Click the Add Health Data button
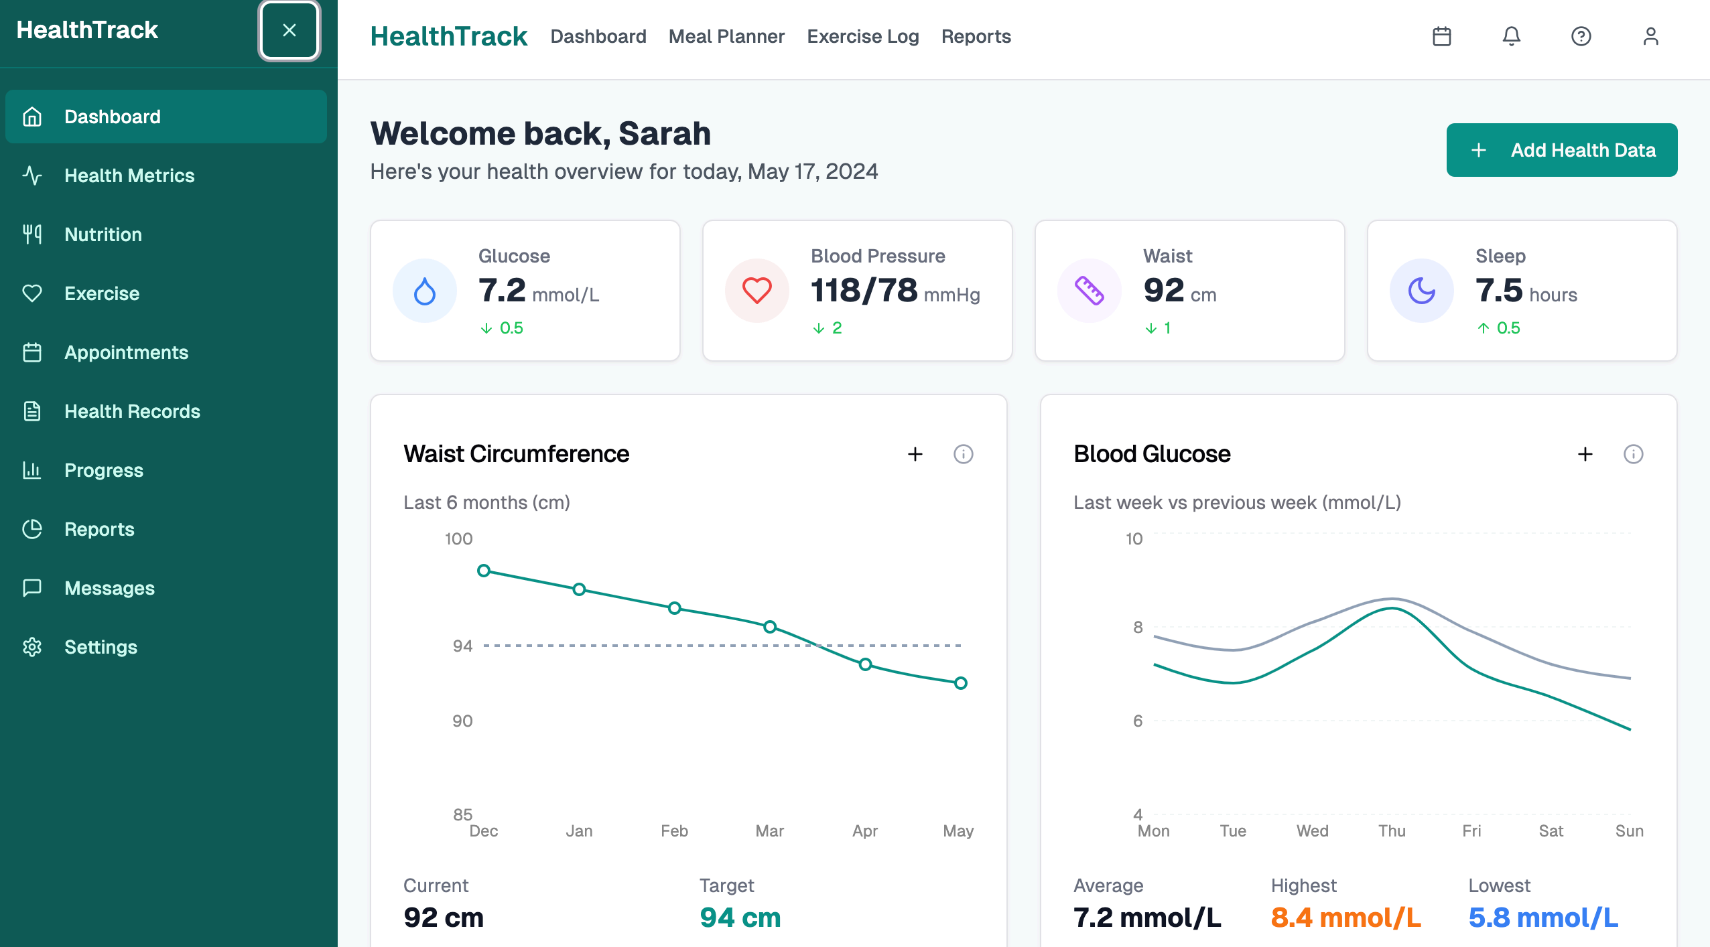 click(x=1562, y=150)
